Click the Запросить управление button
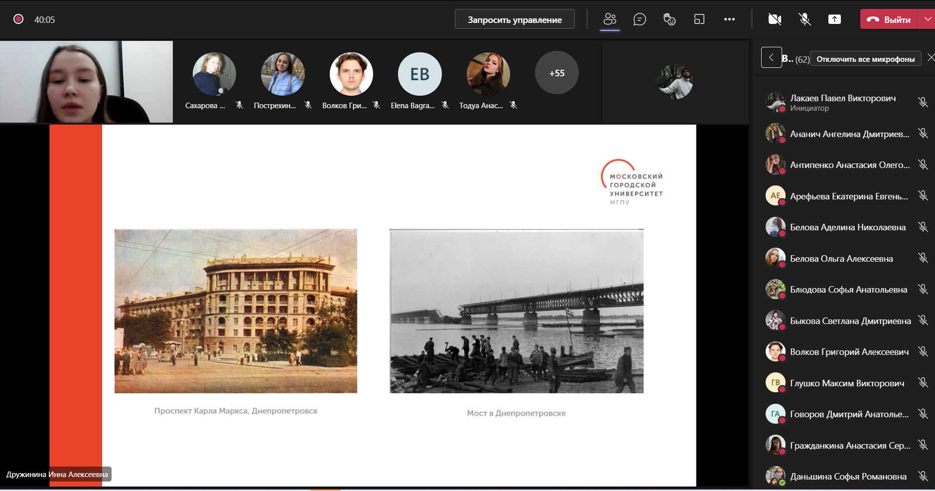The width and height of the screenshot is (935, 491). [515, 19]
